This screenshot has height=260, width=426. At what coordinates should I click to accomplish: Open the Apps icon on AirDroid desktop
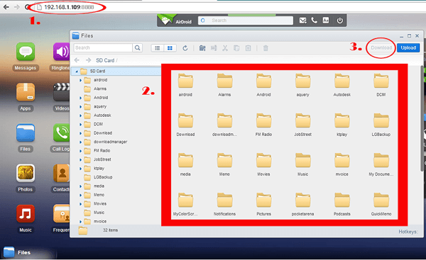(x=26, y=92)
